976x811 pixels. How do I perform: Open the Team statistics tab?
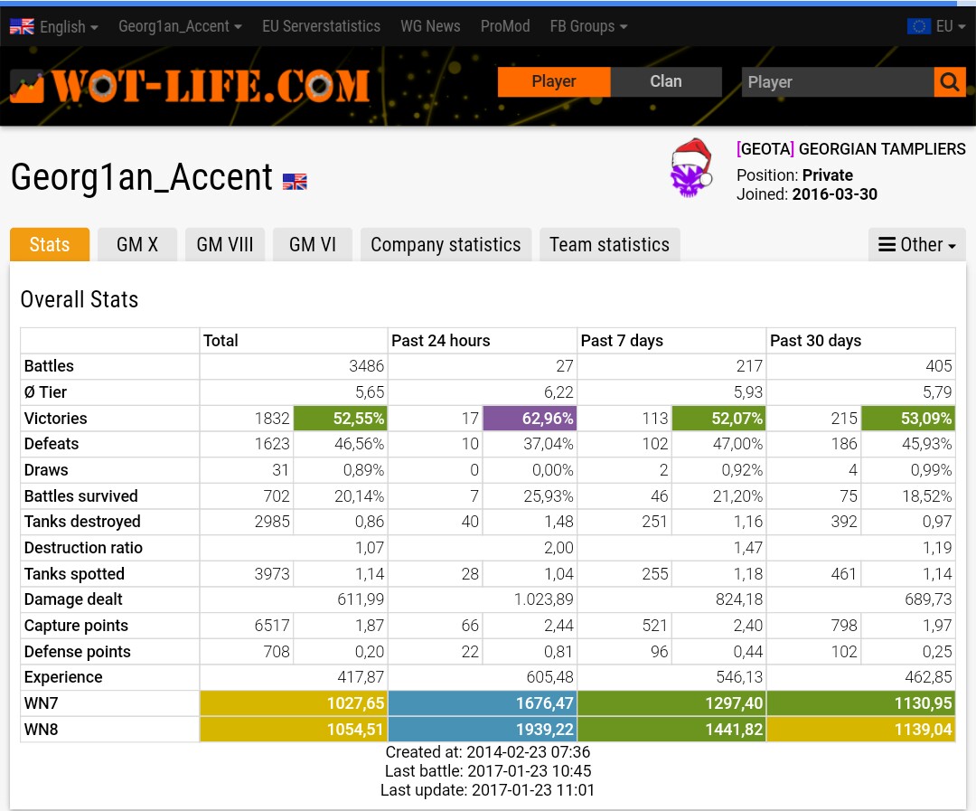point(609,244)
